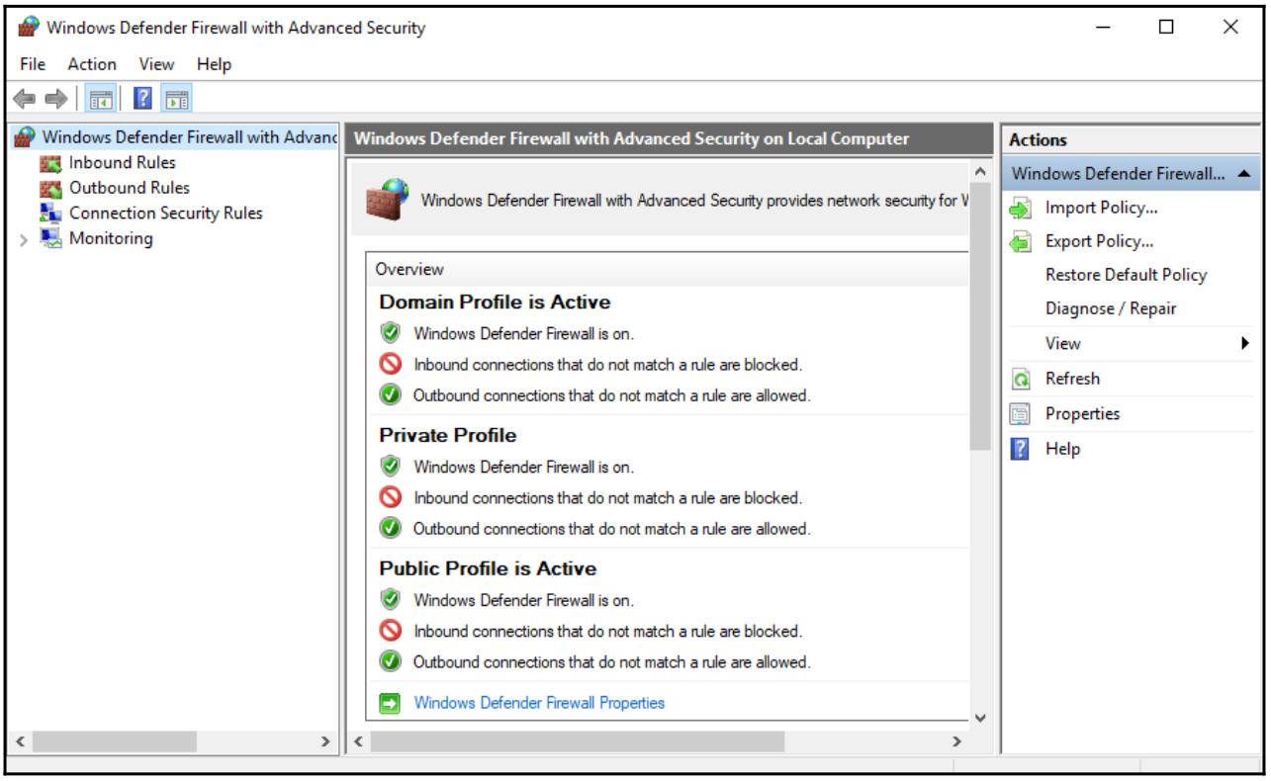
Task: Click Restore Default Policy action
Action: click(1126, 275)
